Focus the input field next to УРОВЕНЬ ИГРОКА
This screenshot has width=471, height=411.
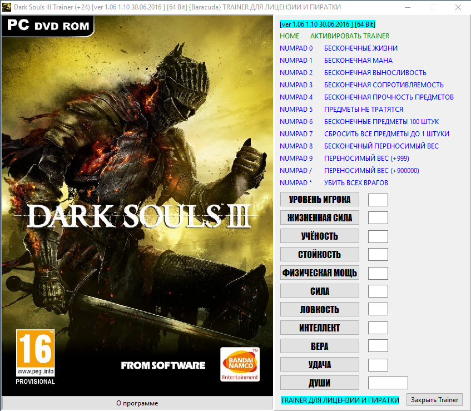(378, 200)
